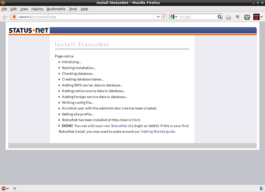The width and height of the screenshot is (265, 192).
Task: Open the View menu
Action: coord(24,9)
